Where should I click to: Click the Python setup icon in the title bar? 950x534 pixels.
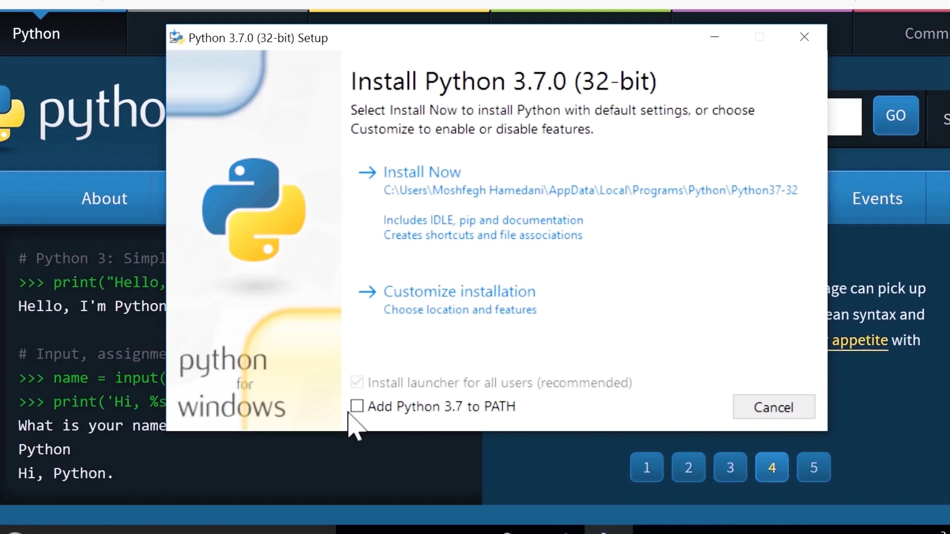[x=177, y=37]
